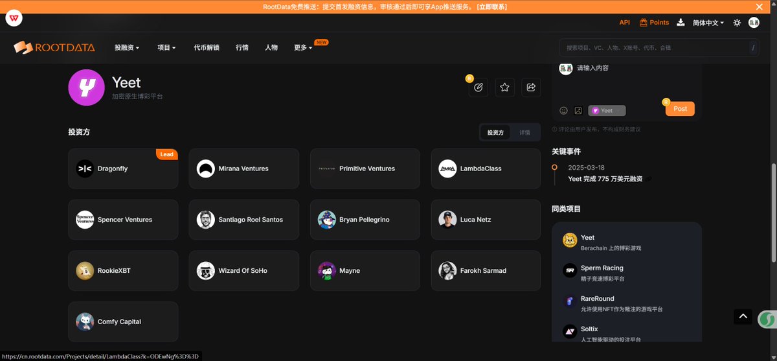Click the Mayne avatar
The image size is (777, 361).
tap(326, 270)
